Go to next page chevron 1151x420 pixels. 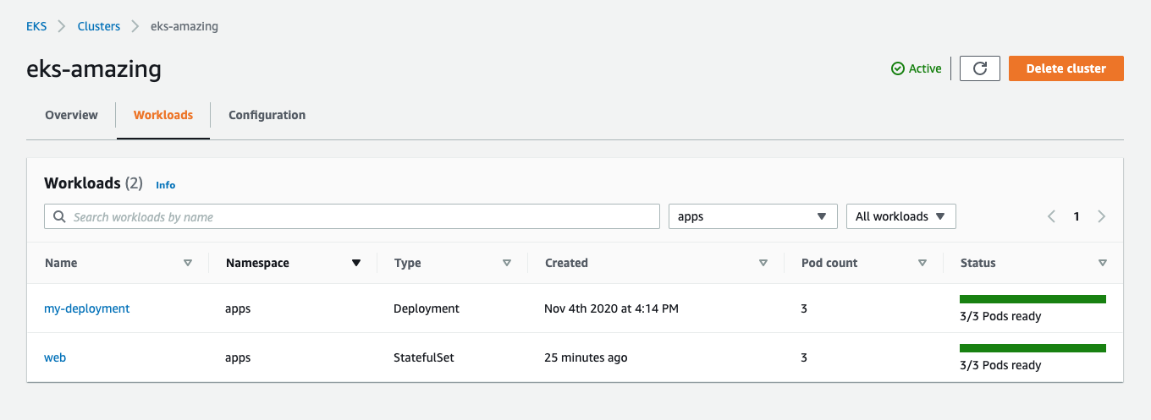(x=1101, y=216)
